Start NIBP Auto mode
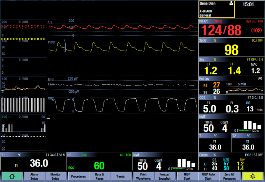 tap(208, 176)
